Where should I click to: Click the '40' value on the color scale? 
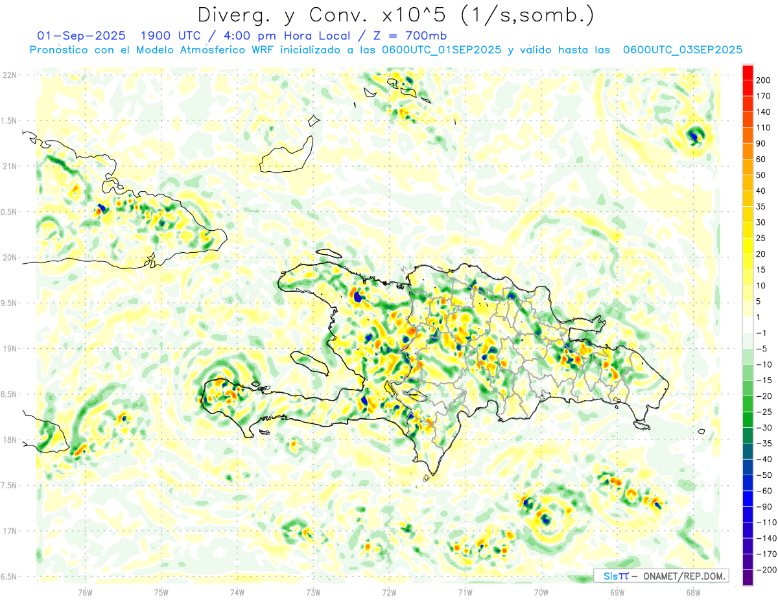(761, 191)
